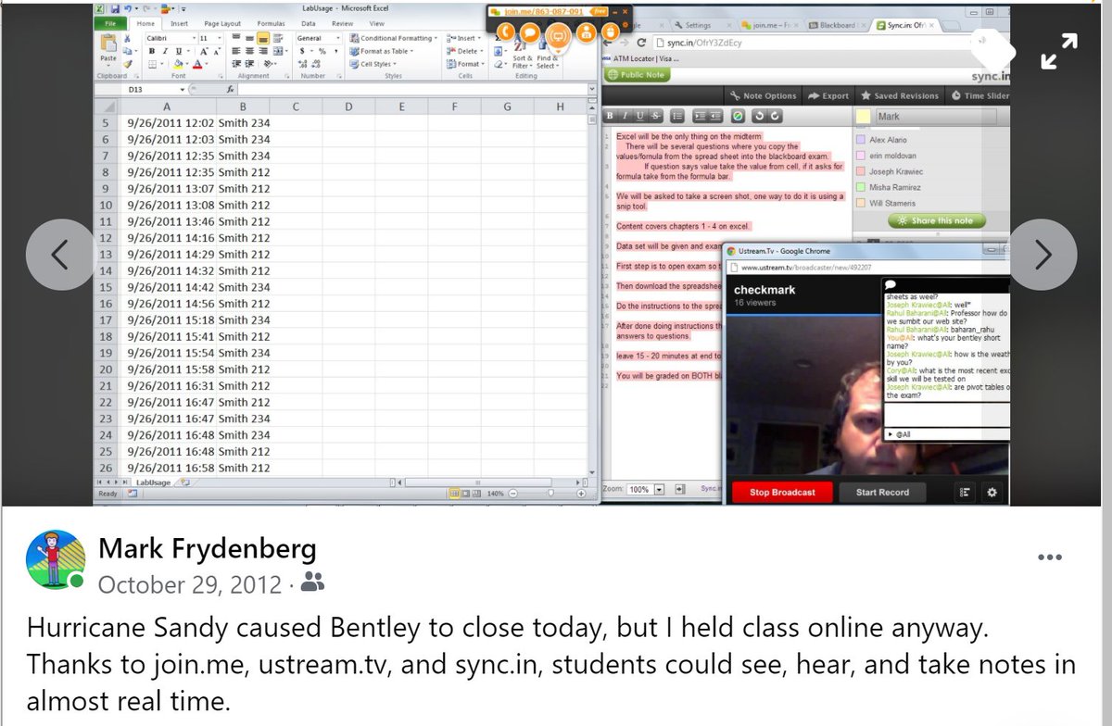
Task: Click Export in the sync.in top bar
Action: [x=828, y=95]
